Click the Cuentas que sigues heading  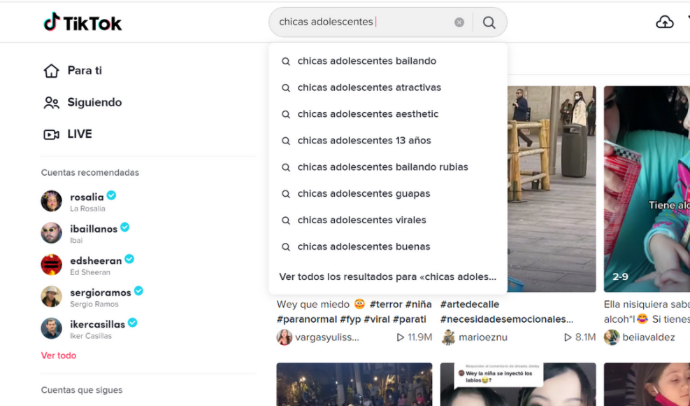tap(82, 390)
